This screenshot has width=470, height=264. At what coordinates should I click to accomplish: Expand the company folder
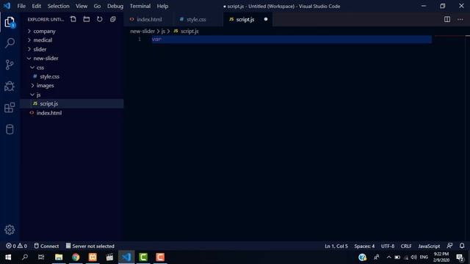(71, 31)
